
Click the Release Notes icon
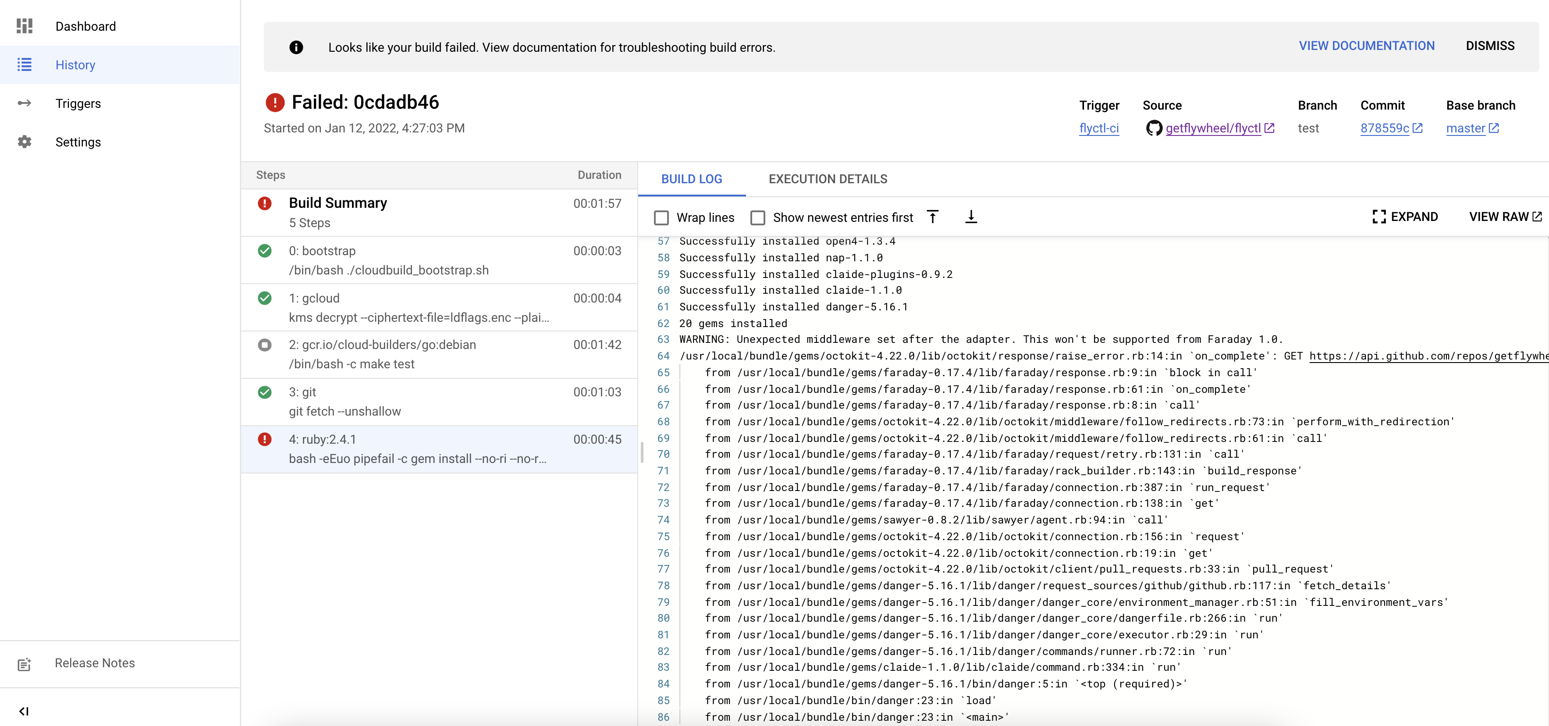coord(24,664)
